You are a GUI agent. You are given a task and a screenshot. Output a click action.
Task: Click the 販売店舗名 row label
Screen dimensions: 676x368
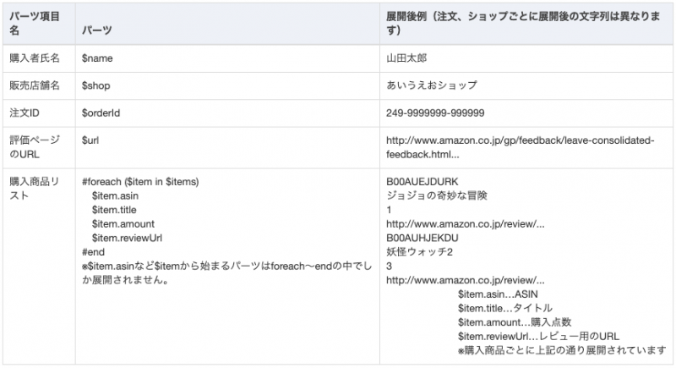click(x=35, y=85)
